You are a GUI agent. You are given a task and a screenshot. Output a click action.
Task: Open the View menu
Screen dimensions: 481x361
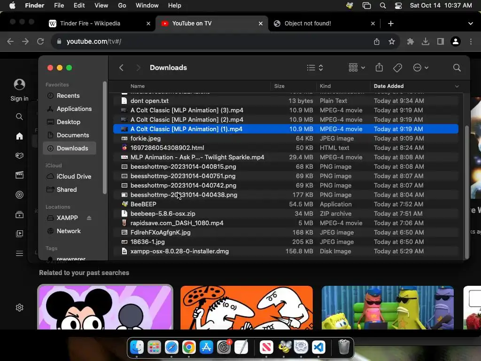point(101,6)
